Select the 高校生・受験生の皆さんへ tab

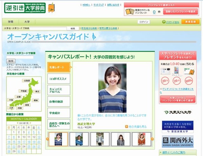pyautogui.click(x=59, y=125)
